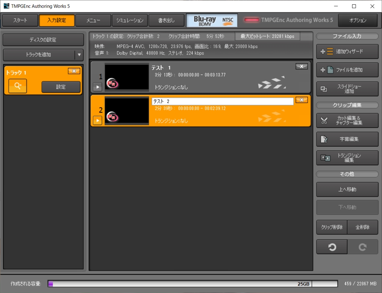Open the オプション settings
The height and width of the screenshot is (293, 382).
[x=358, y=20]
